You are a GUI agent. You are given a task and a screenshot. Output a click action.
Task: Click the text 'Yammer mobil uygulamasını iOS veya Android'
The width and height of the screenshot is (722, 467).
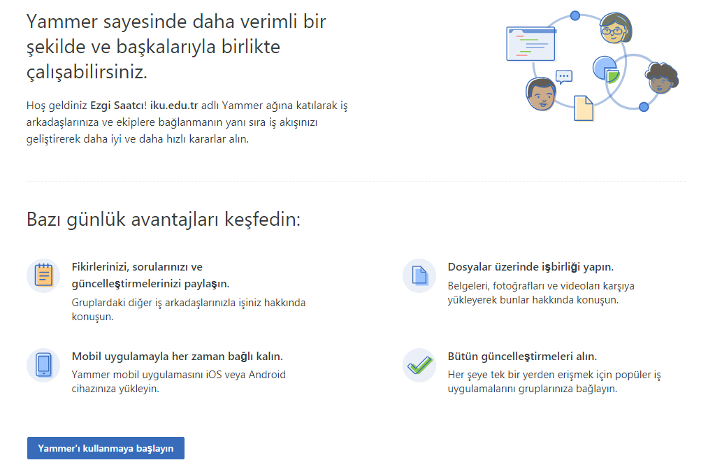coord(179,375)
